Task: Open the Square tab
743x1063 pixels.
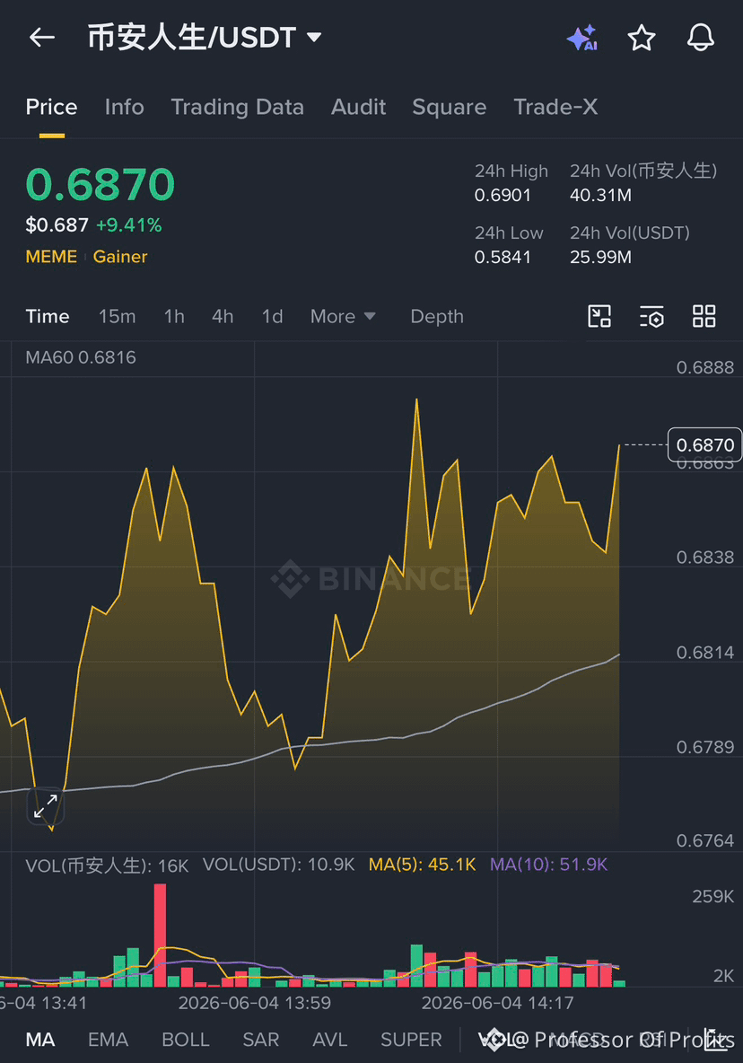Action: pos(449,107)
